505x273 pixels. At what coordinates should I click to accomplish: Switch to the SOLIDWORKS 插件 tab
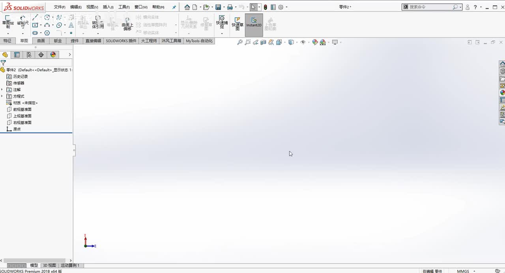click(x=121, y=41)
